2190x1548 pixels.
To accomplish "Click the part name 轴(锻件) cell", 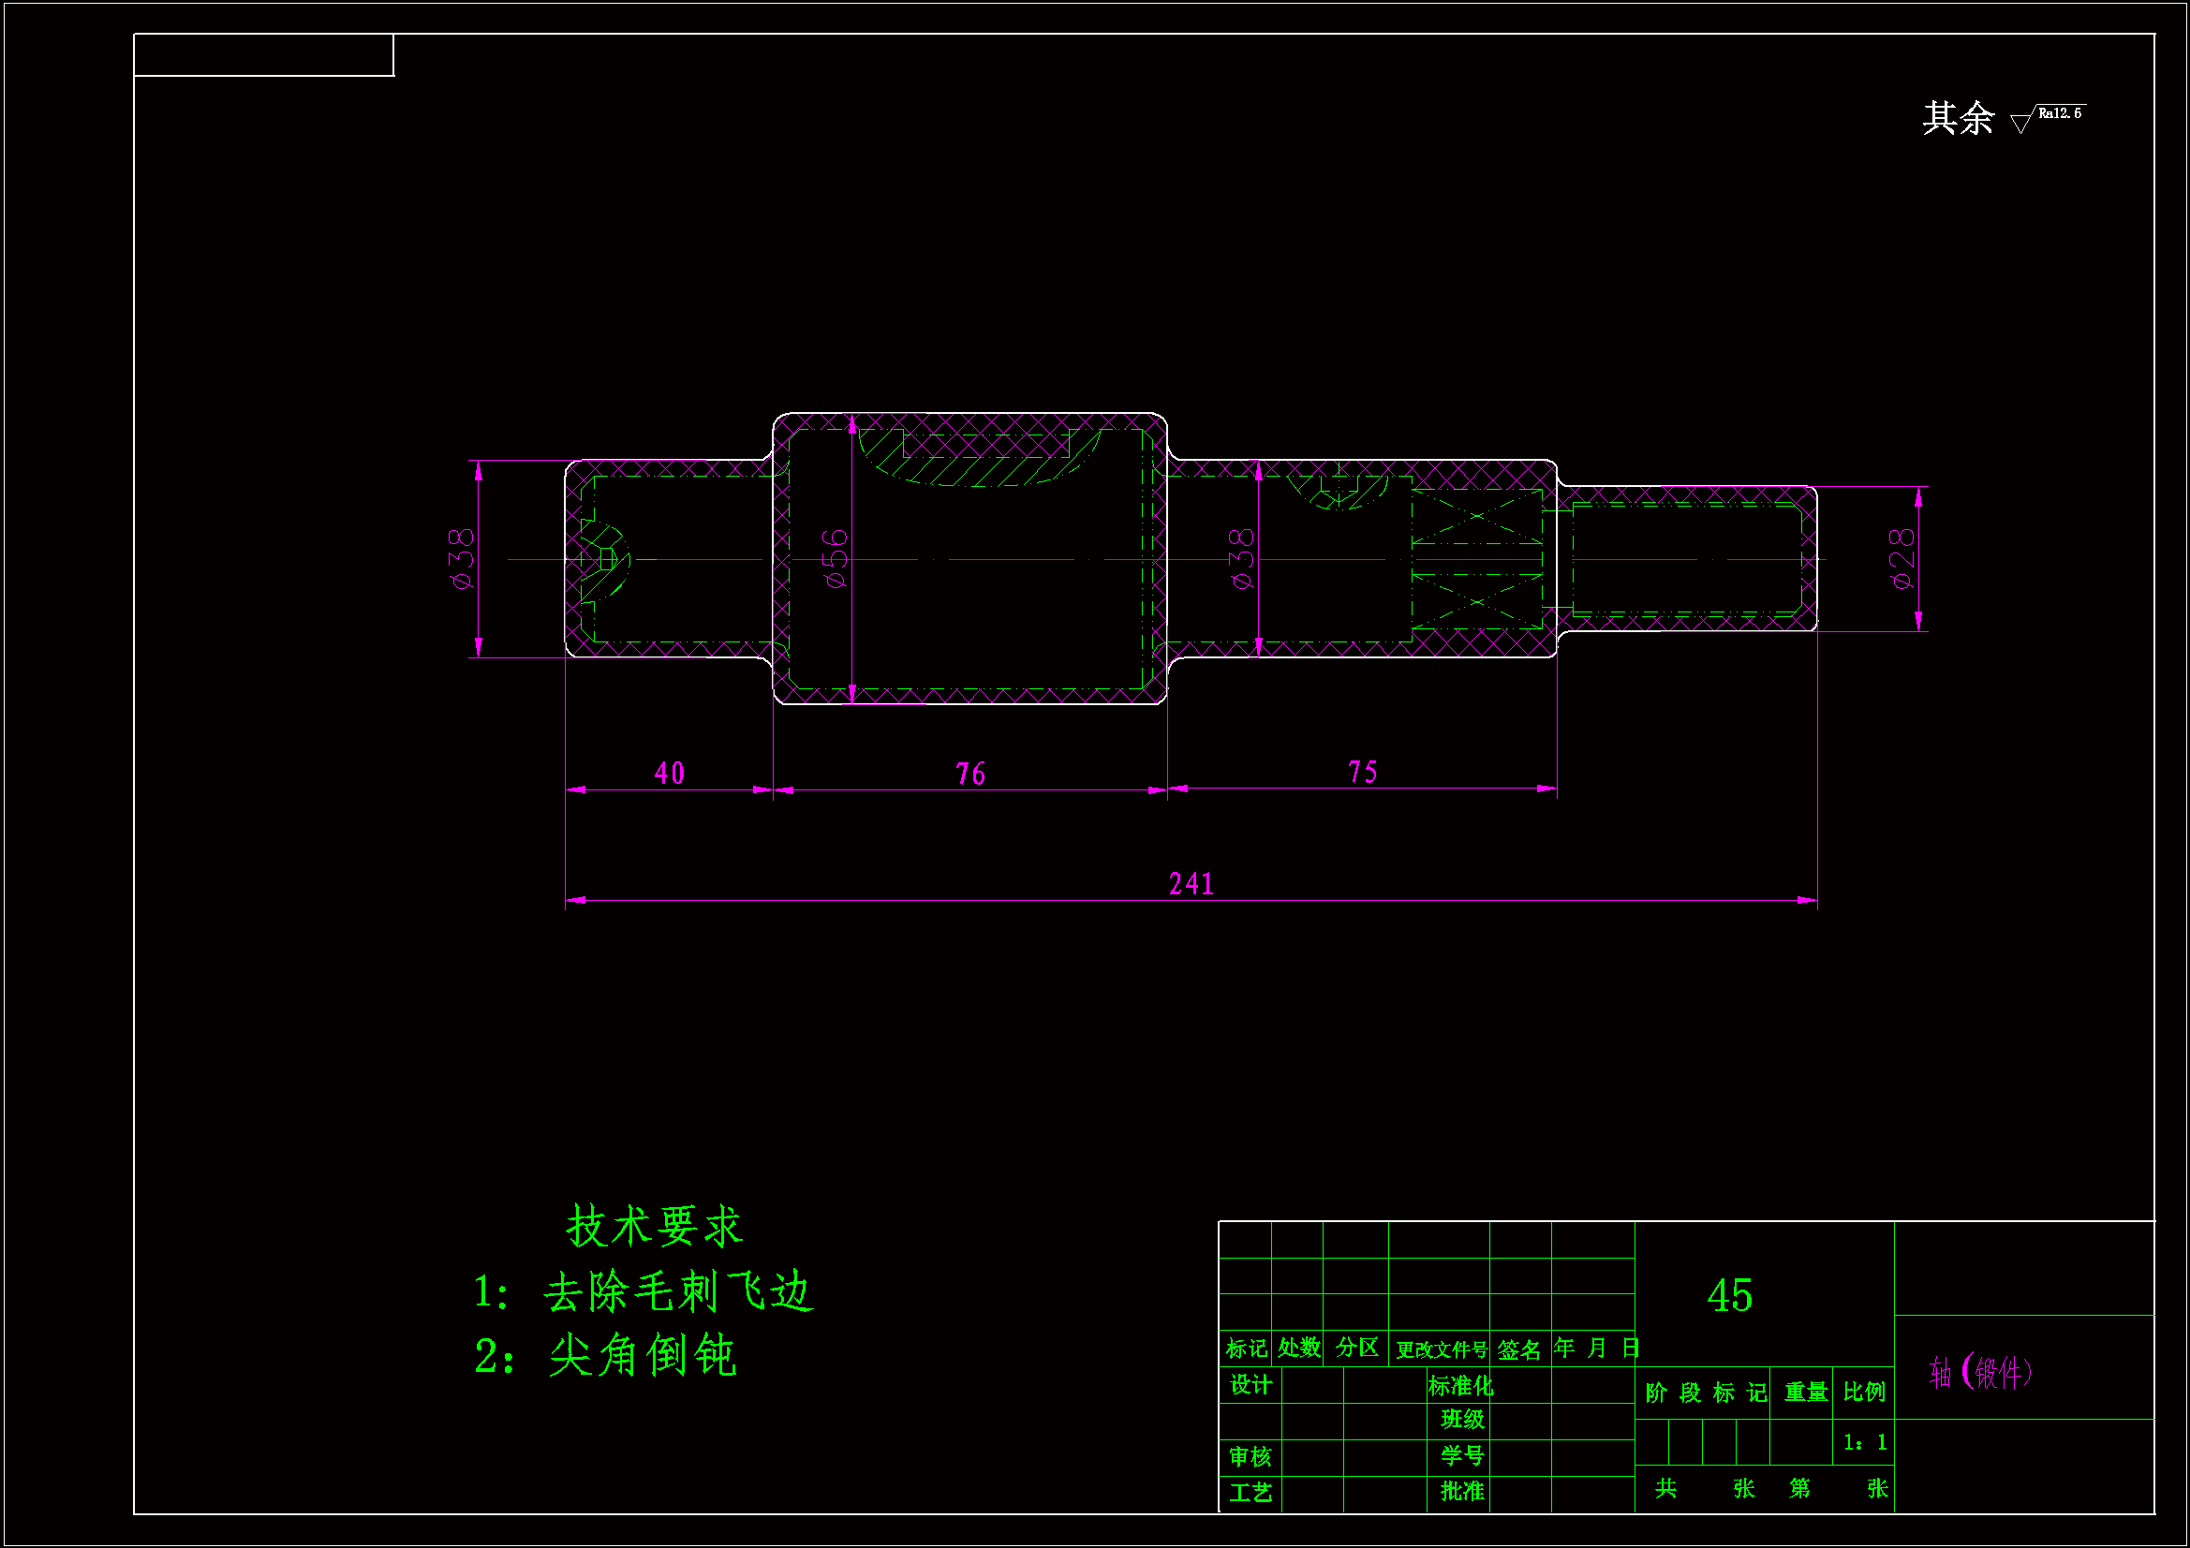I will pos(1980,1373).
